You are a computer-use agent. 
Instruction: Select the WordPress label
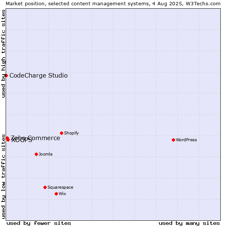[x=186, y=140]
